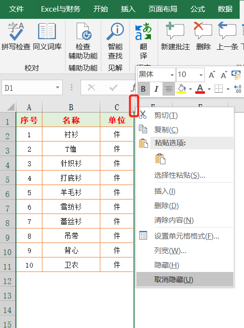Screen dimensions: 244x328
Task: Expand the borders dropdown arrow
Action: pos(228,89)
